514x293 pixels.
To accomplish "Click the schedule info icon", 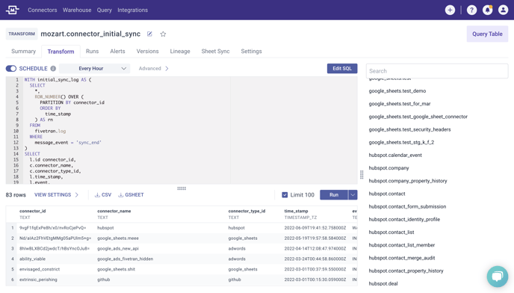I will (53, 68).
